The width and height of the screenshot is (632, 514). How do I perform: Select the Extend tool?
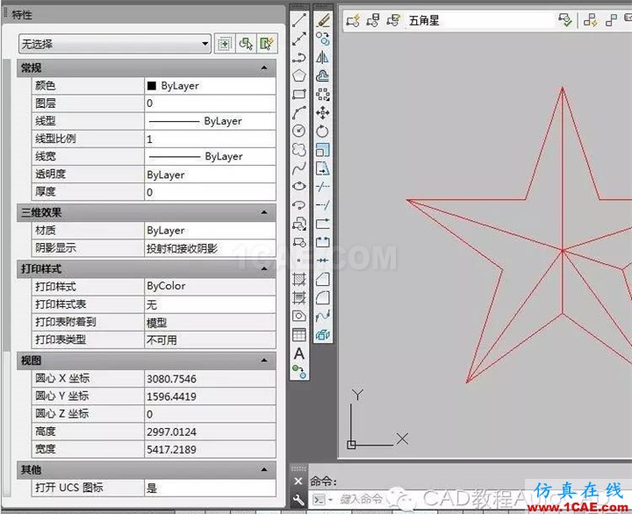[x=323, y=204]
